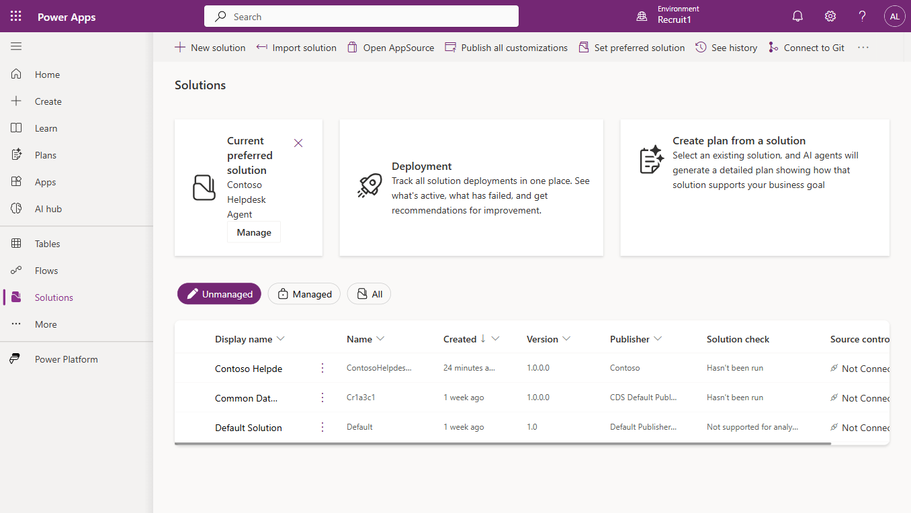The width and height of the screenshot is (911, 513).
Task: Open notifications bell icon
Action: pyautogui.click(x=797, y=16)
